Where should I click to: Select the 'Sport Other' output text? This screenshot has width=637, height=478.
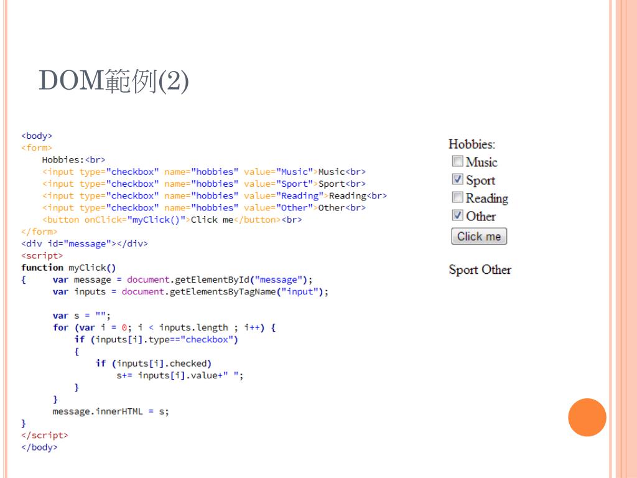[x=480, y=269]
